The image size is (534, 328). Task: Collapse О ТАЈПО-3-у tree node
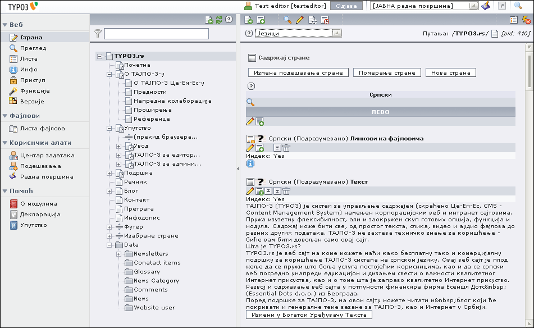pos(109,74)
